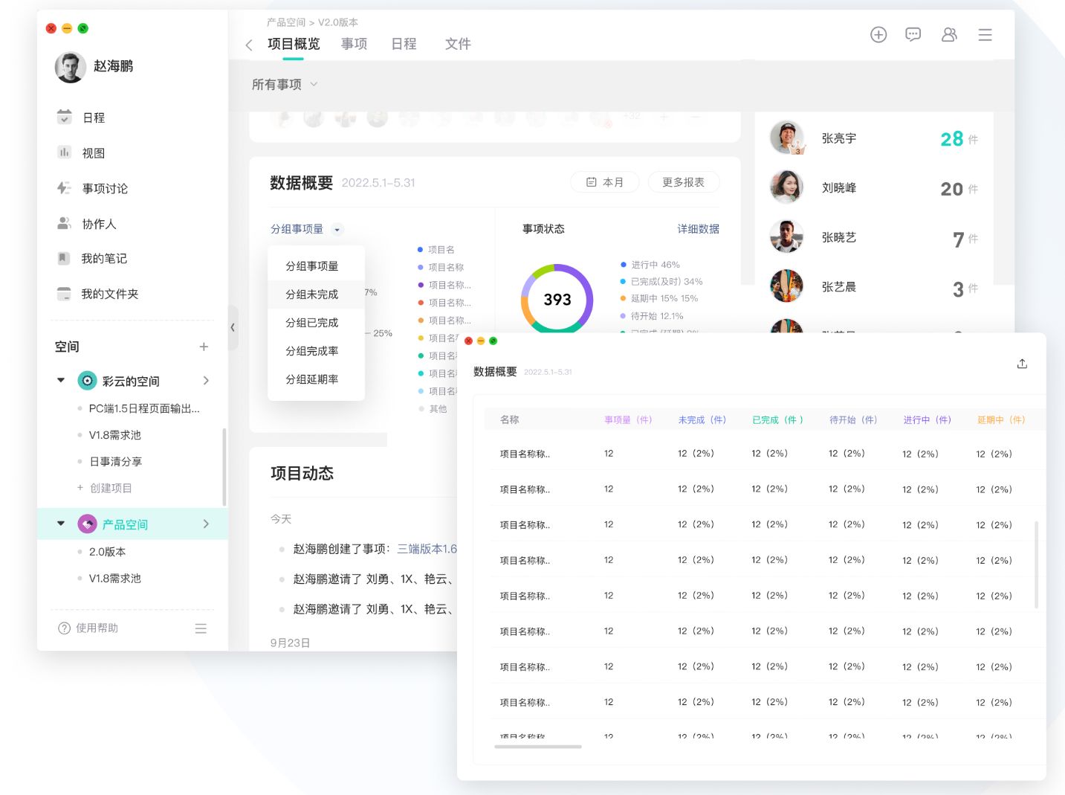
Task: Open the chat bubble icon at top right
Action: coord(913,34)
